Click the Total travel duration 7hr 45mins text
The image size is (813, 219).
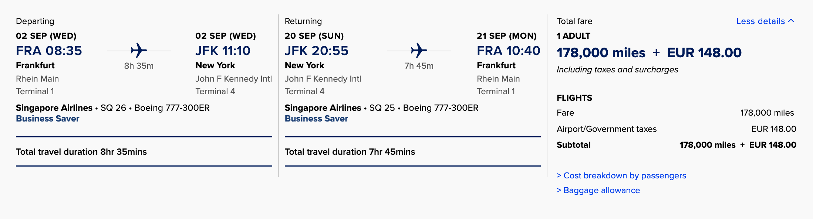pyautogui.click(x=350, y=152)
